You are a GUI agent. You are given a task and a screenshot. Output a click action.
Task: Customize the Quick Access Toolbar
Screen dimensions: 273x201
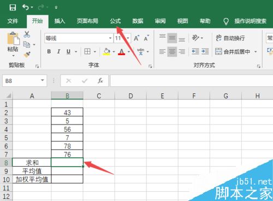(56, 7)
